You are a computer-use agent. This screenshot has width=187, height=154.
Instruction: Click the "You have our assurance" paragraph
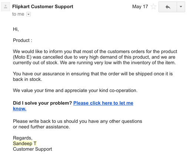[93, 76]
